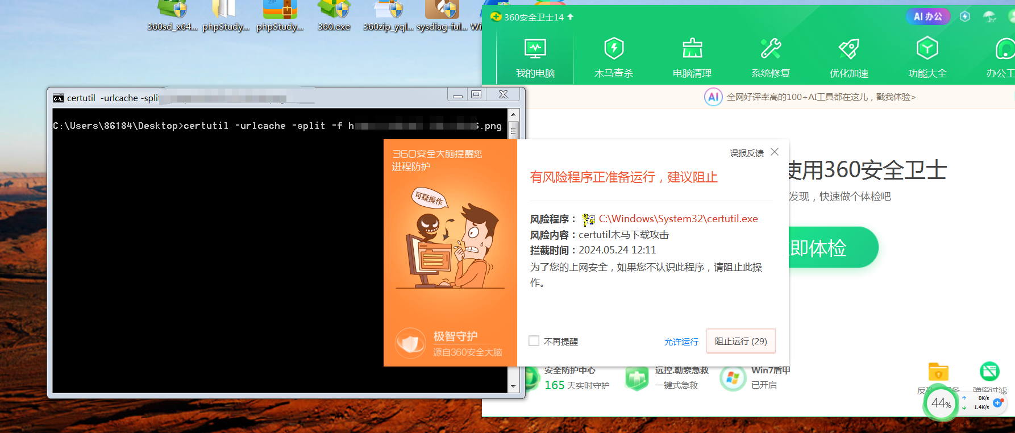This screenshot has width=1015, height=433.
Task: Click the certutil.exe risk program path
Action: 679,219
